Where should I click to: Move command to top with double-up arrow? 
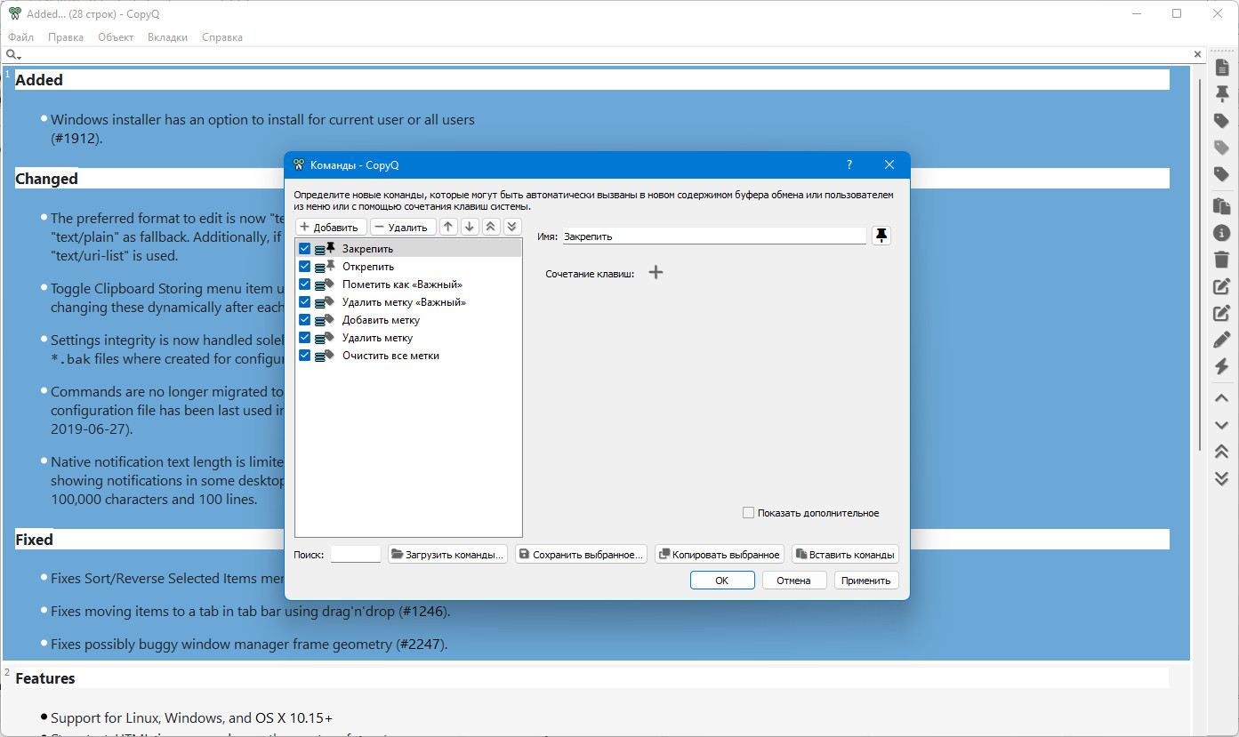(x=490, y=227)
